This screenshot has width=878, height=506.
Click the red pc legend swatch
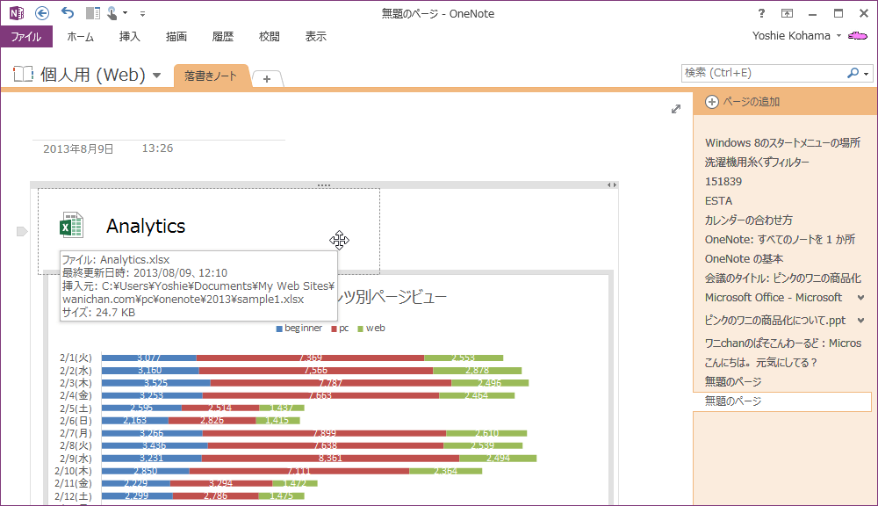click(334, 329)
